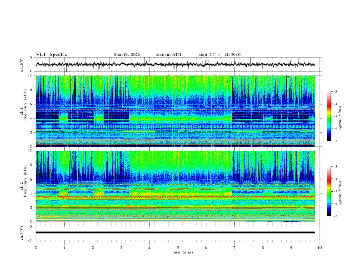
Task: Click the 'ch.3(V)' axis label
Action: (x=22, y=233)
